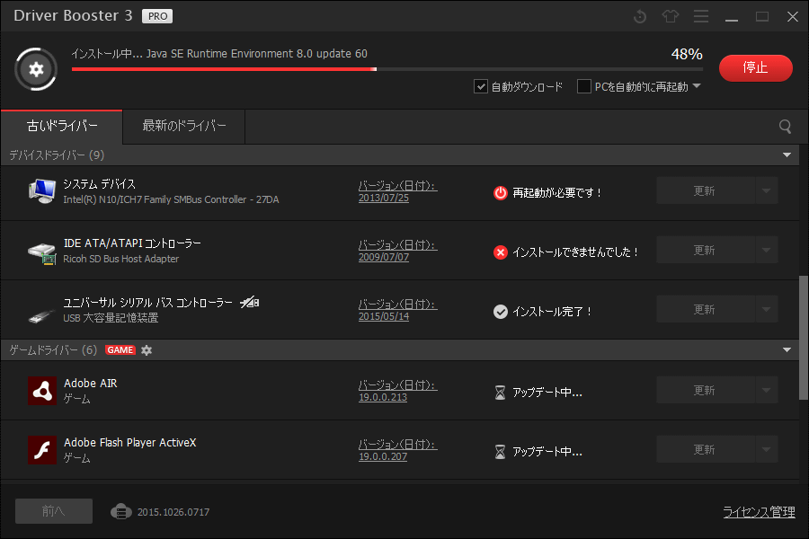The image size is (809, 539).
Task: Click the USB mass storage device icon
Action: (41, 315)
